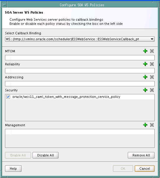Click the grayed-out OK button
This screenshot has height=178, width=160.
[x=123, y=169]
